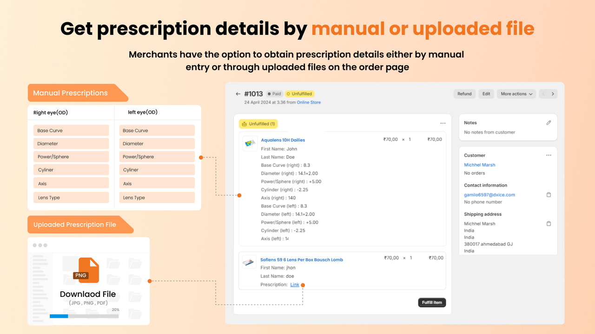Open the Soflens prescription Link

tap(294, 284)
